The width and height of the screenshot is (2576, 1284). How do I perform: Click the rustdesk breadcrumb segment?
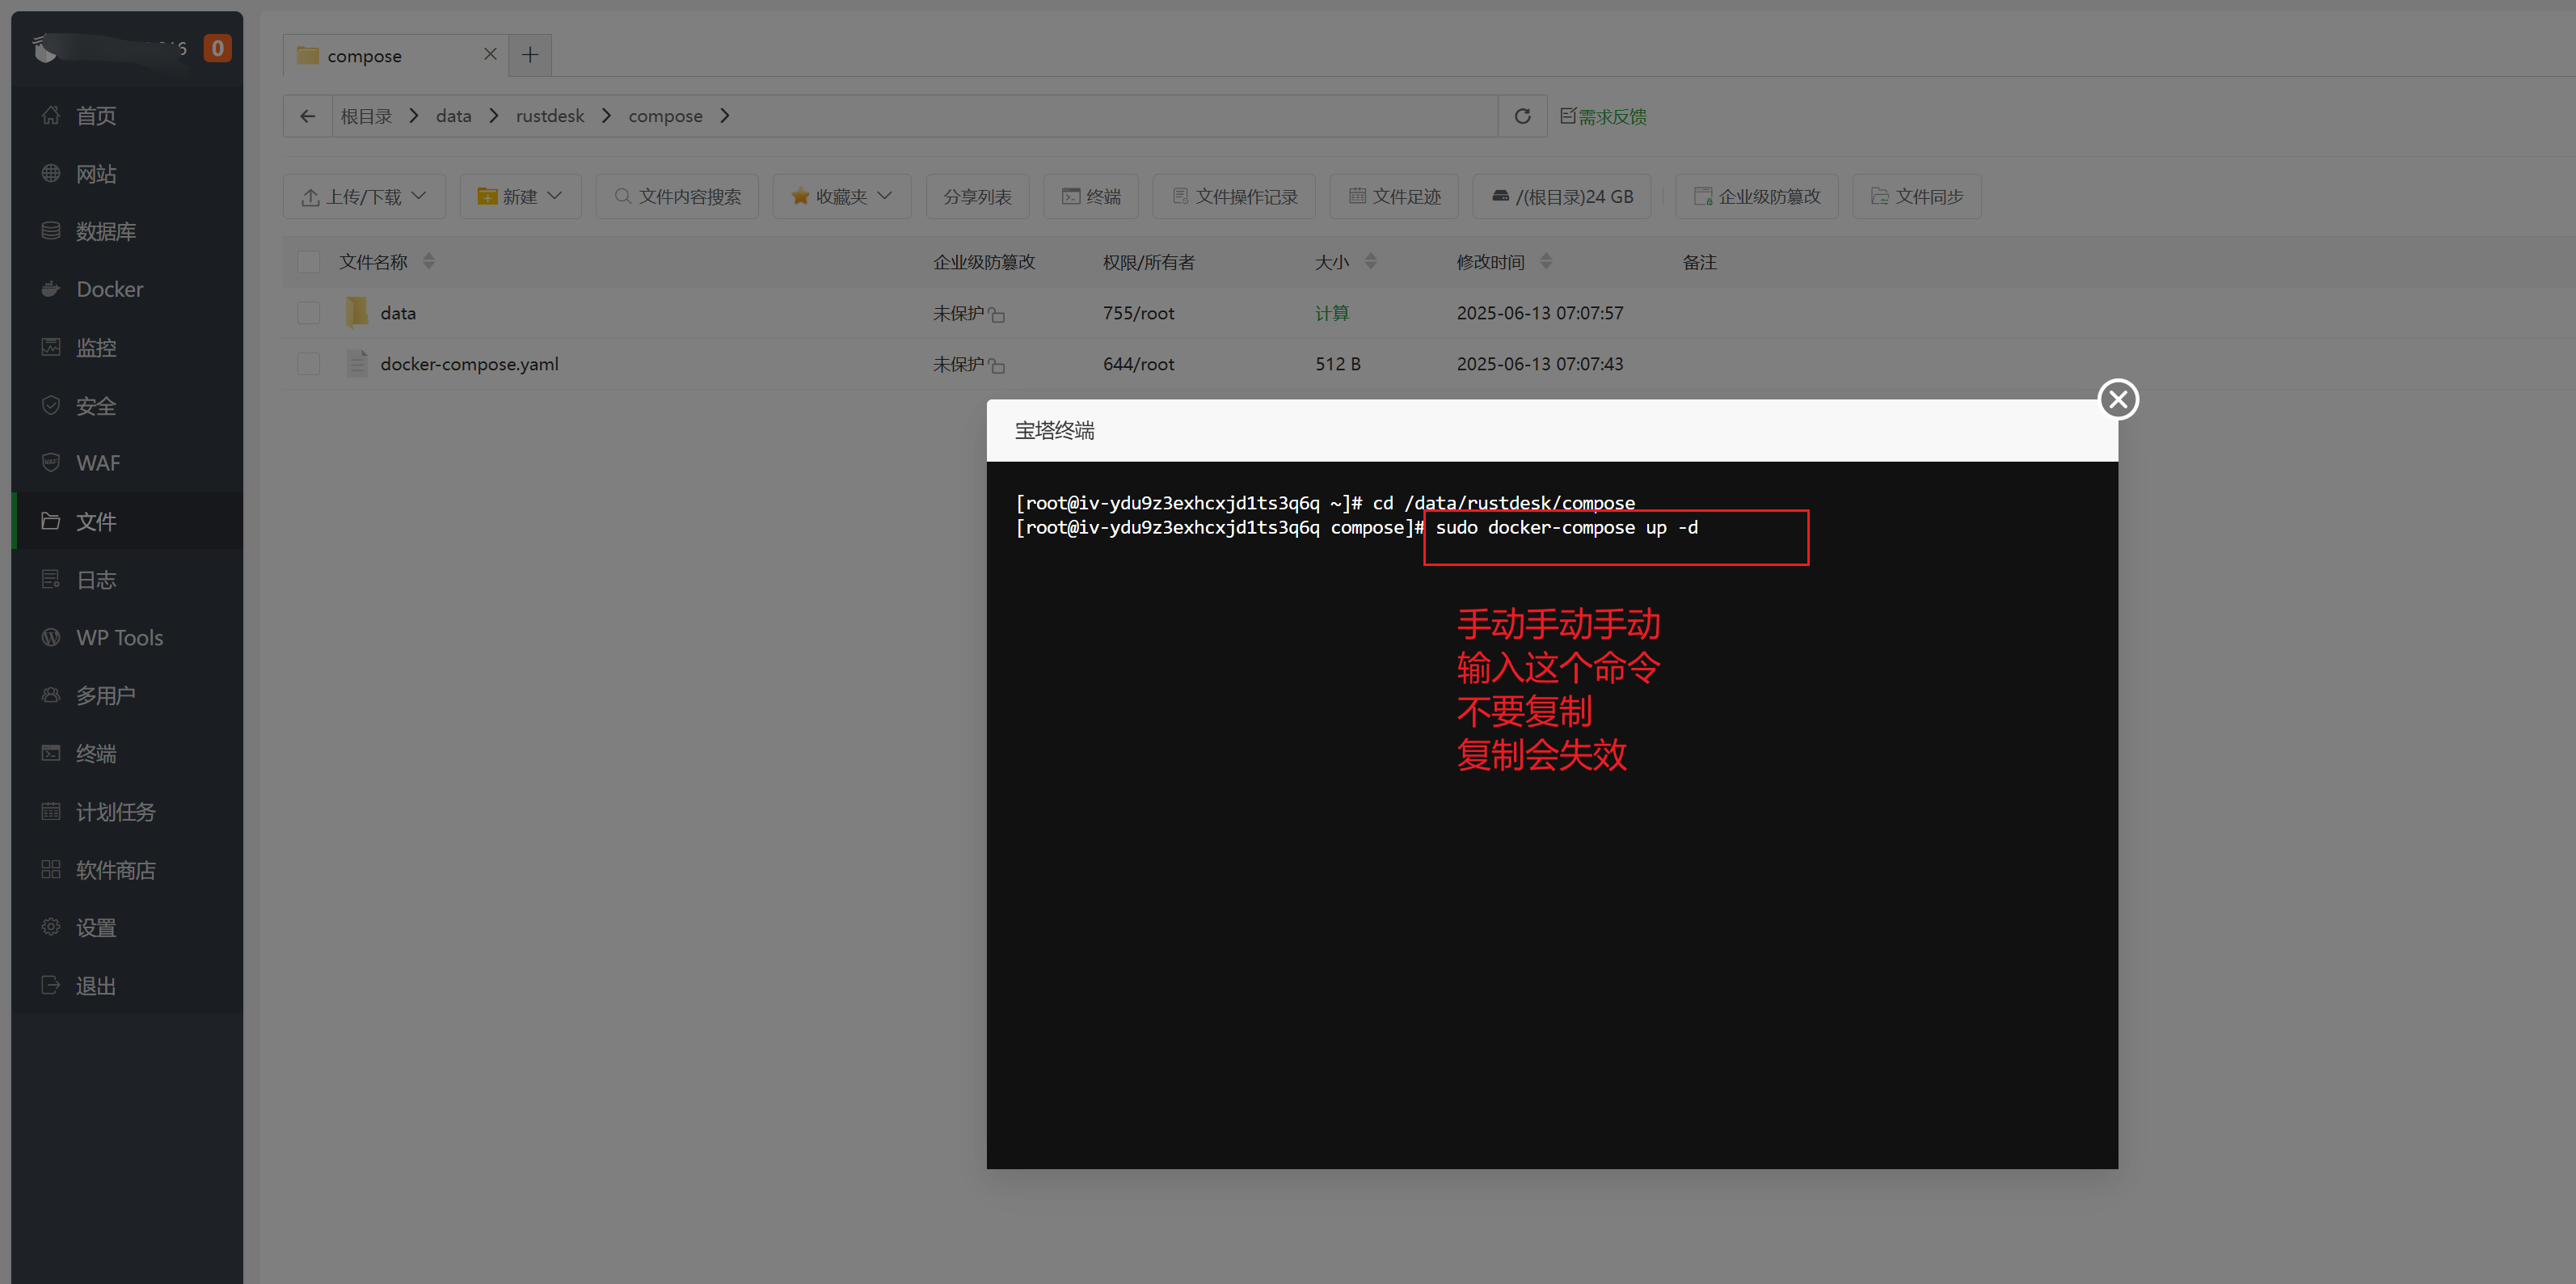point(550,116)
